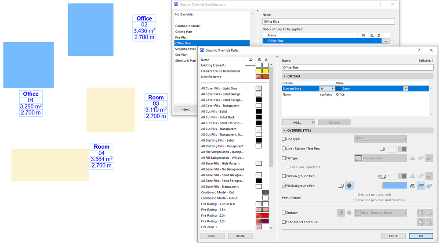The width and height of the screenshot is (439, 243).
Task: Click the surface column header icon in Rules list
Action: point(266,60)
